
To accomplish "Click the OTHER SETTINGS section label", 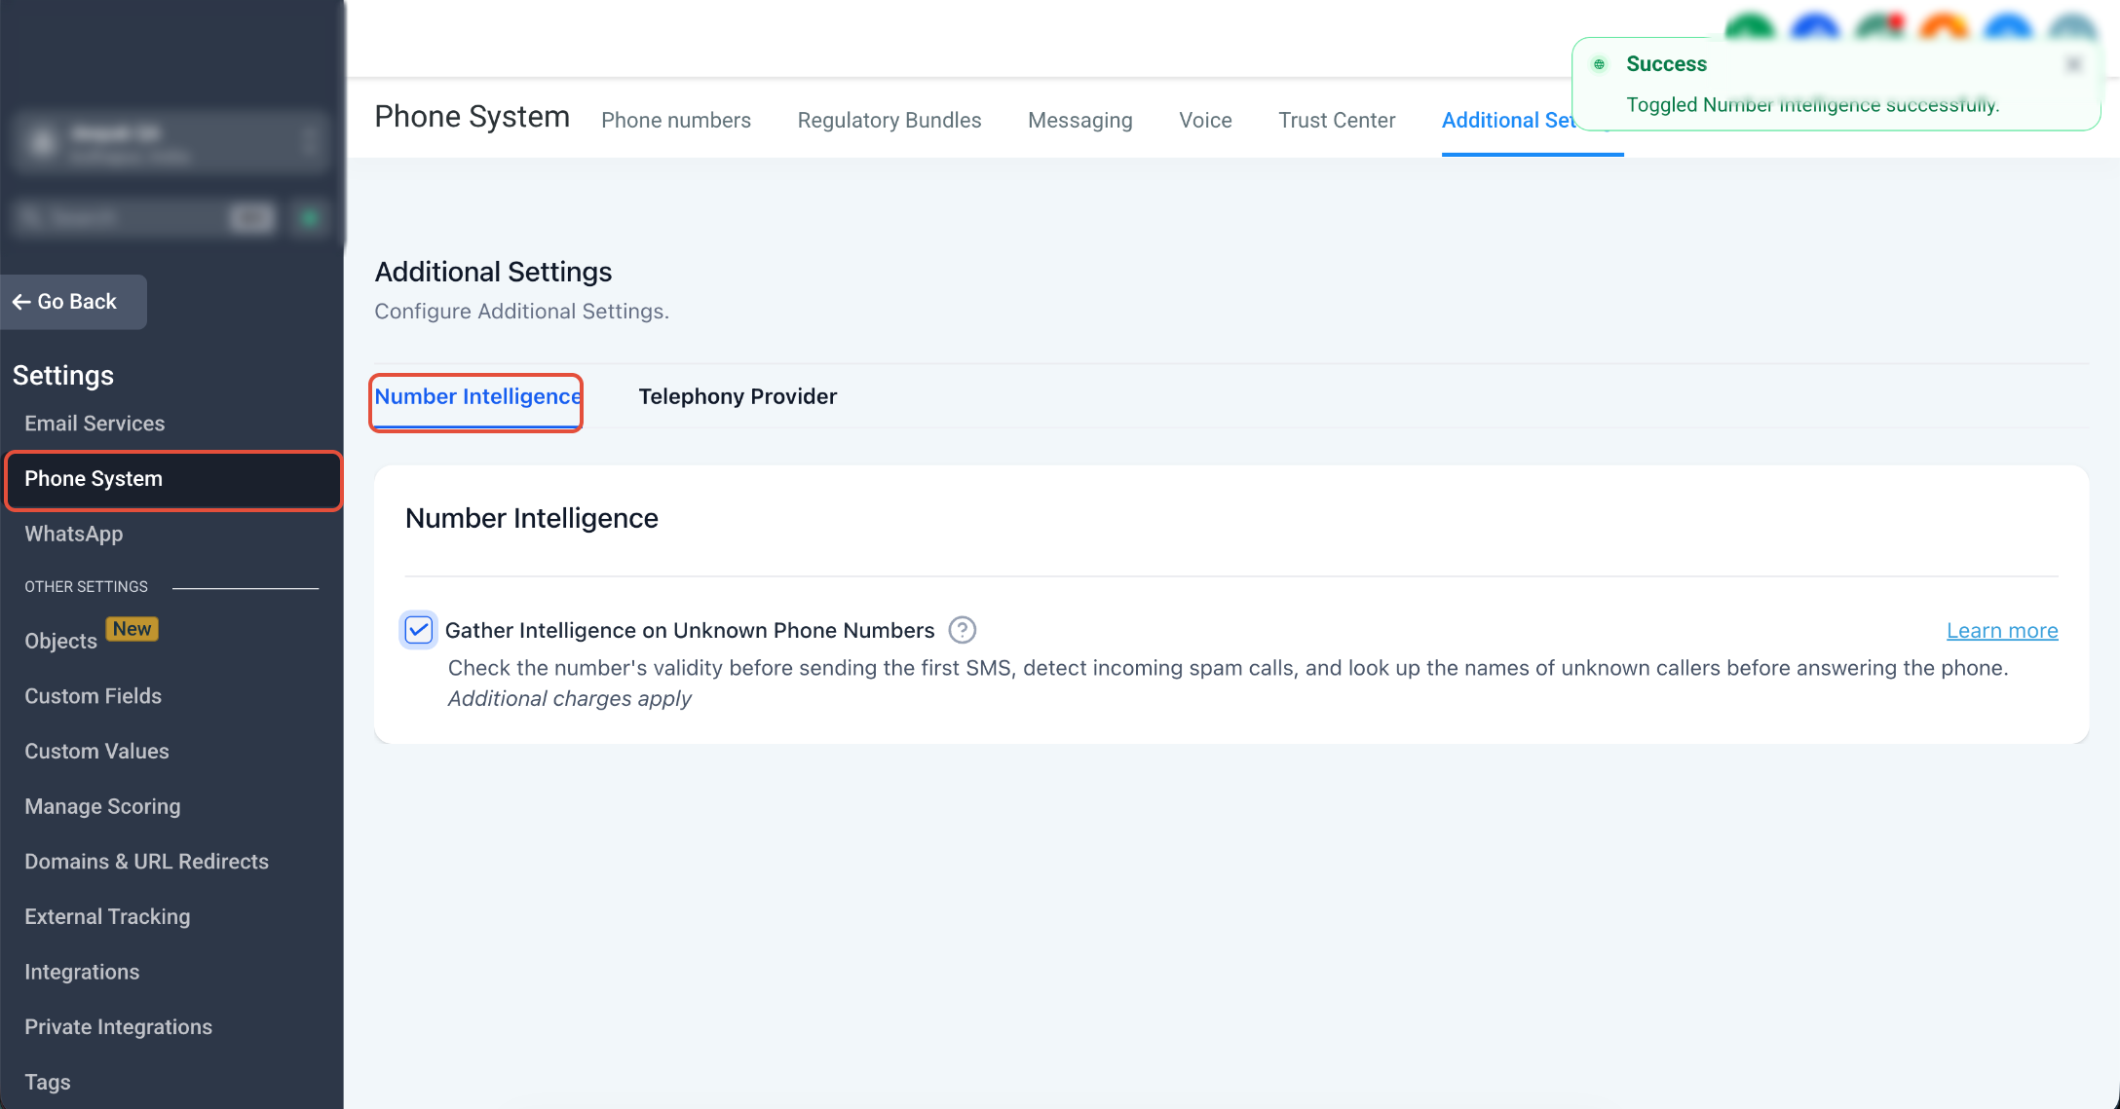I will (86, 587).
